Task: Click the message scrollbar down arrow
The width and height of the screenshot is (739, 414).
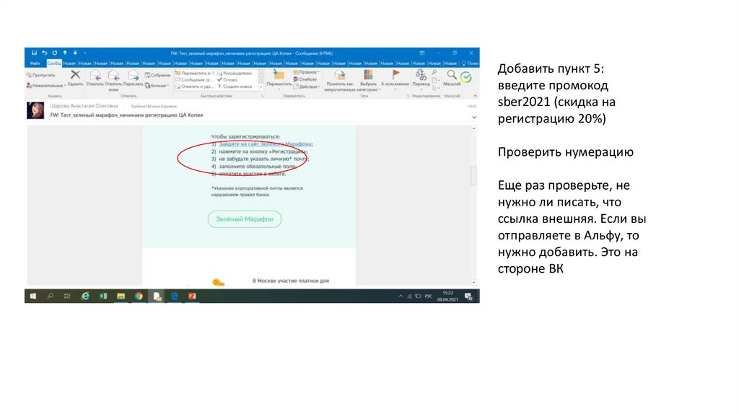Action: 473,282
